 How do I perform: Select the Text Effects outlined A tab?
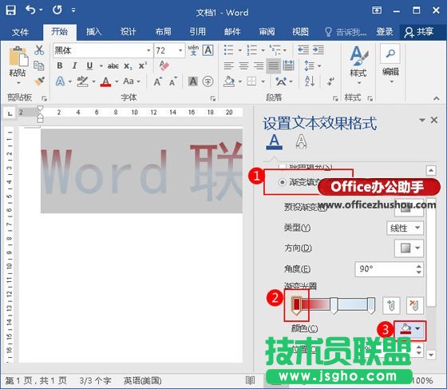click(x=302, y=141)
